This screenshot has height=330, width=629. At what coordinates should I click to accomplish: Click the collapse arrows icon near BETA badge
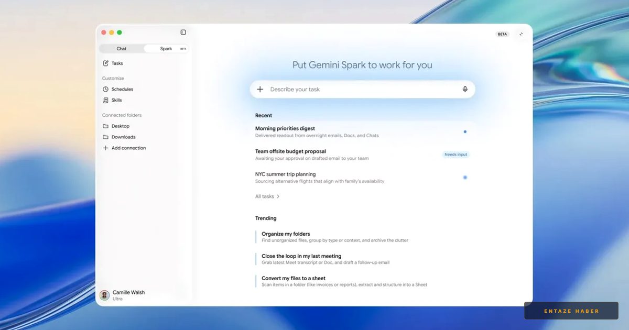(521, 34)
